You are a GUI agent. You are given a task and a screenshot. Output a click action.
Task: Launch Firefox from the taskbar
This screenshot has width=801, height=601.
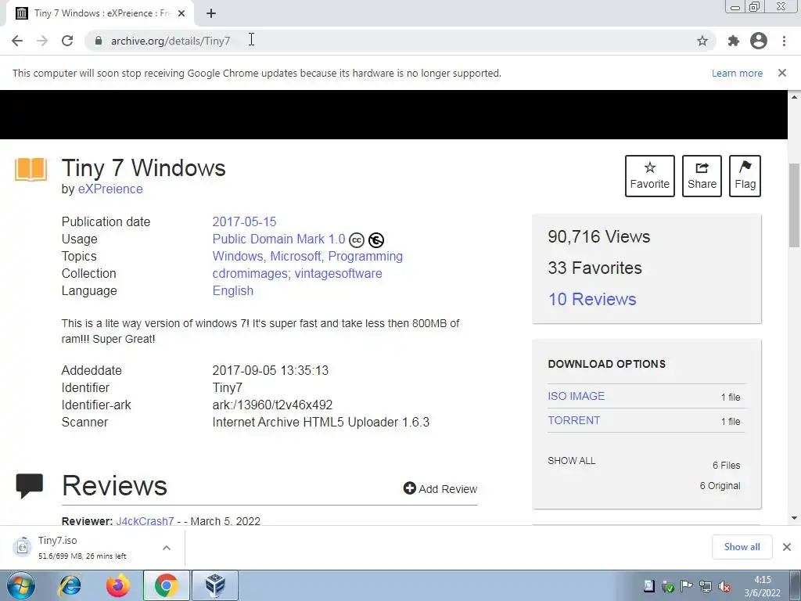(118, 585)
